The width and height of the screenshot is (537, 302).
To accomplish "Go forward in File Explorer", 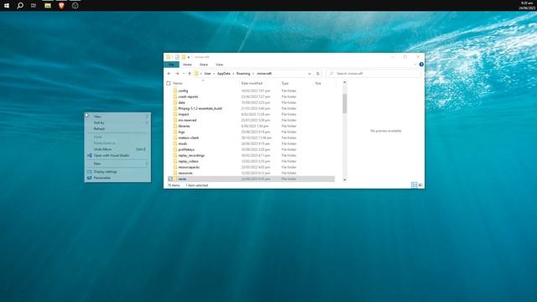I will point(177,74).
